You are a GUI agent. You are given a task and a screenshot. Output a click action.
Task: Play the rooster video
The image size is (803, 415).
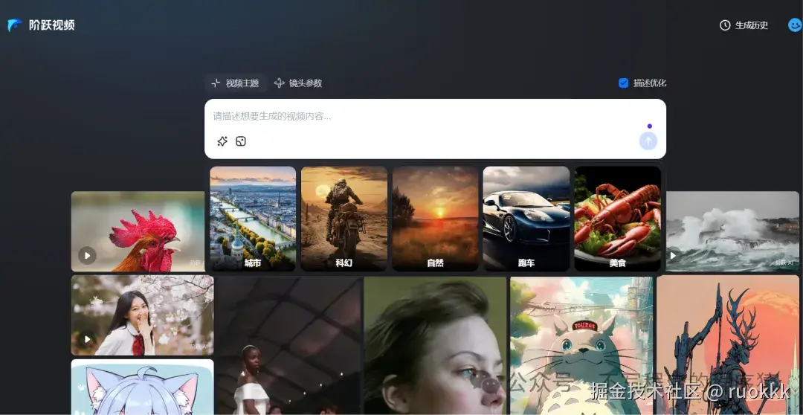pos(87,255)
